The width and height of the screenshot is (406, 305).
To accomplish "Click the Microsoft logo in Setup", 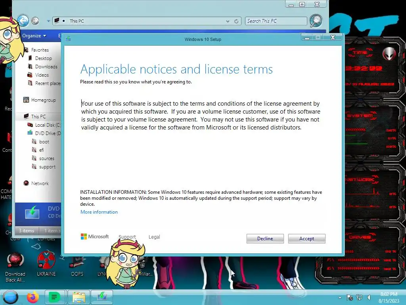I will 95,237.
